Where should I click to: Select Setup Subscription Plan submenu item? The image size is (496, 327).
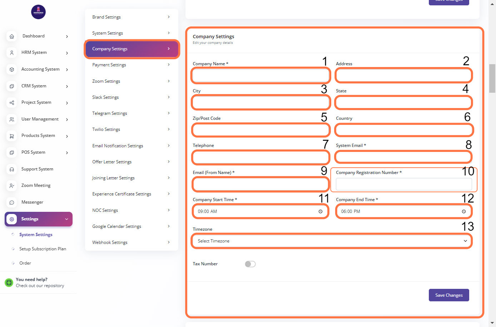pyautogui.click(x=43, y=249)
